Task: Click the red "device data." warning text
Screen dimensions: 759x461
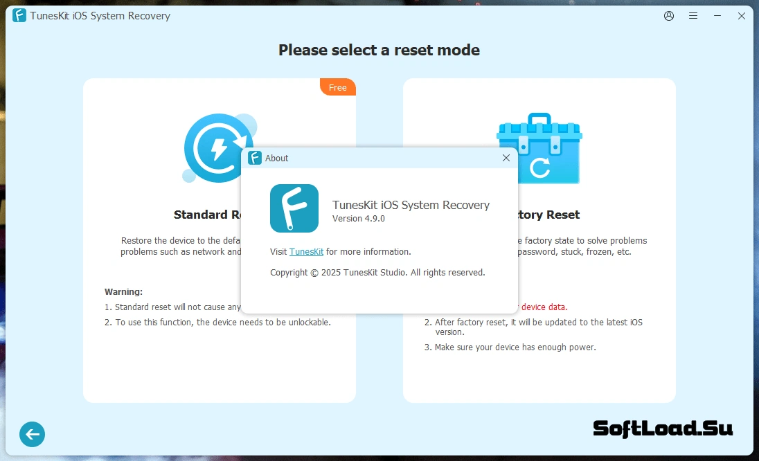Action: click(x=544, y=307)
